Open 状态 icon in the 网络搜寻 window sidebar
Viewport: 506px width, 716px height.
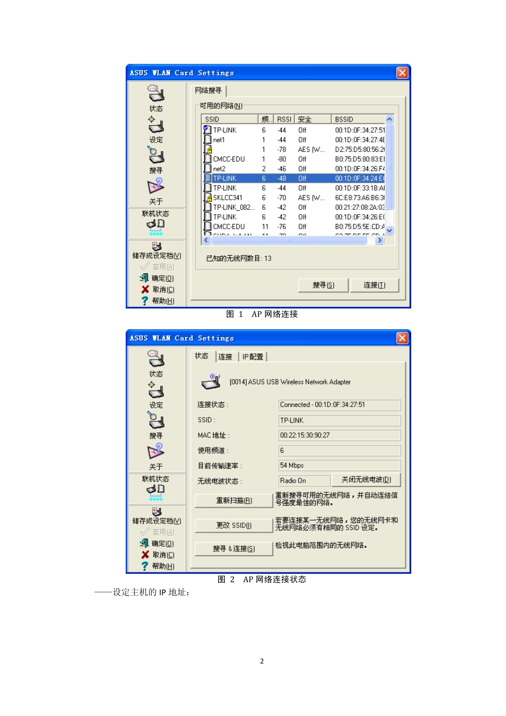point(156,94)
